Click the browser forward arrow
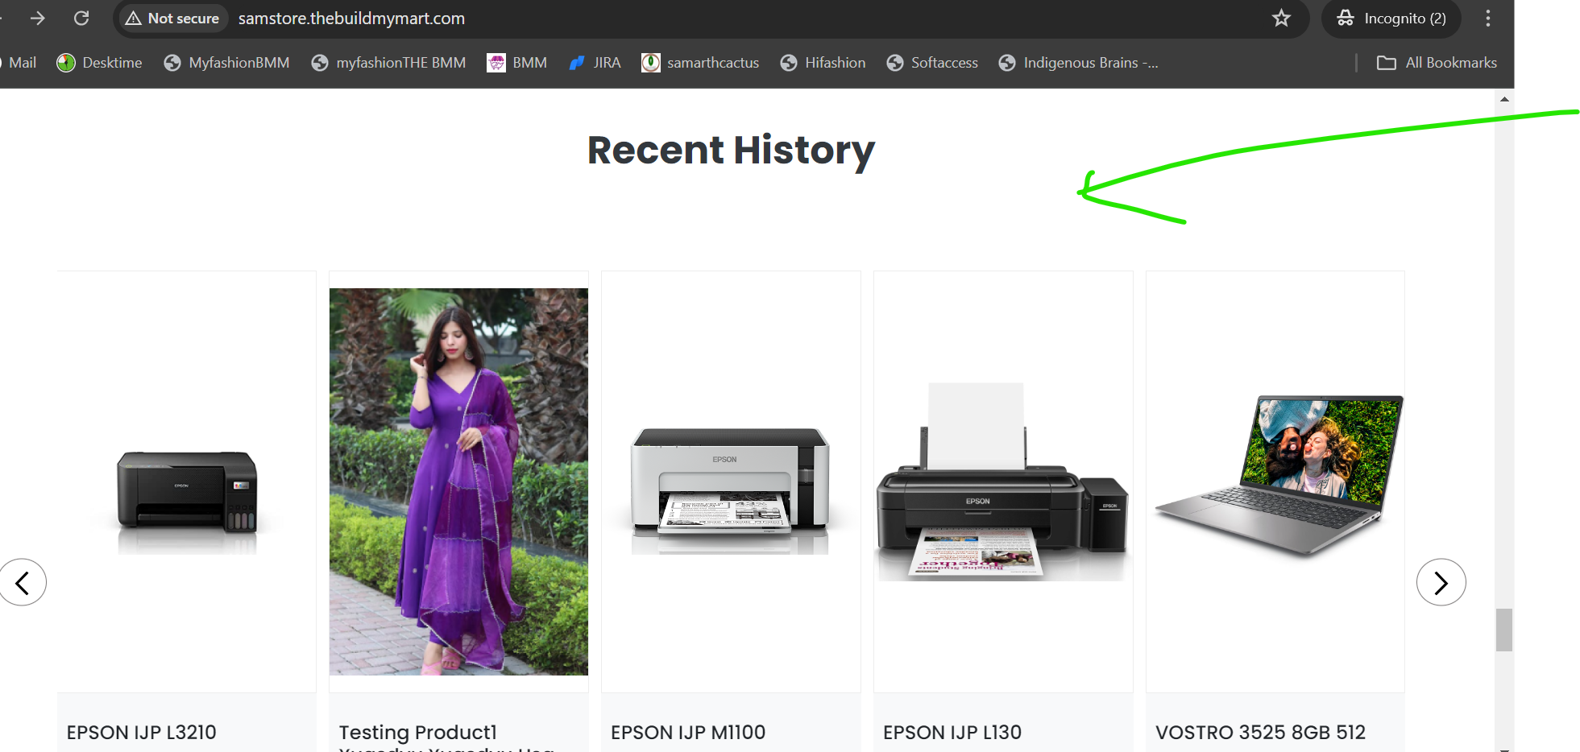This screenshot has width=1580, height=752. tap(37, 18)
